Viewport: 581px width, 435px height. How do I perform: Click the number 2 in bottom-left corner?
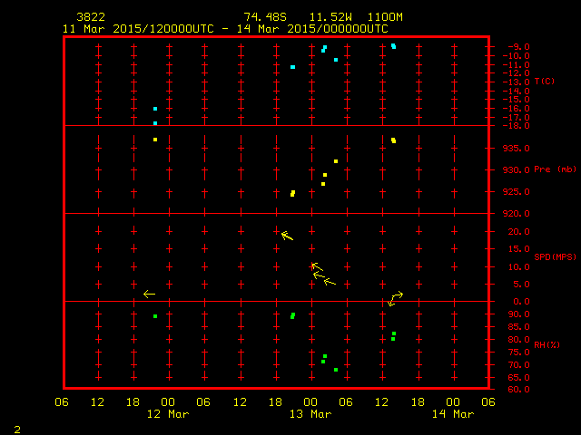click(x=16, y=428)
